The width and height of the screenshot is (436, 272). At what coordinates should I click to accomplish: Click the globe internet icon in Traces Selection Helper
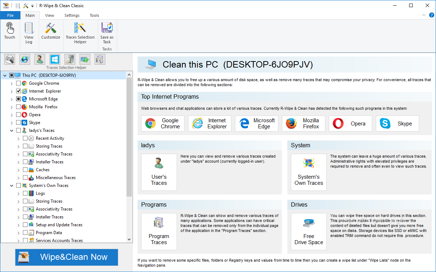24,59
